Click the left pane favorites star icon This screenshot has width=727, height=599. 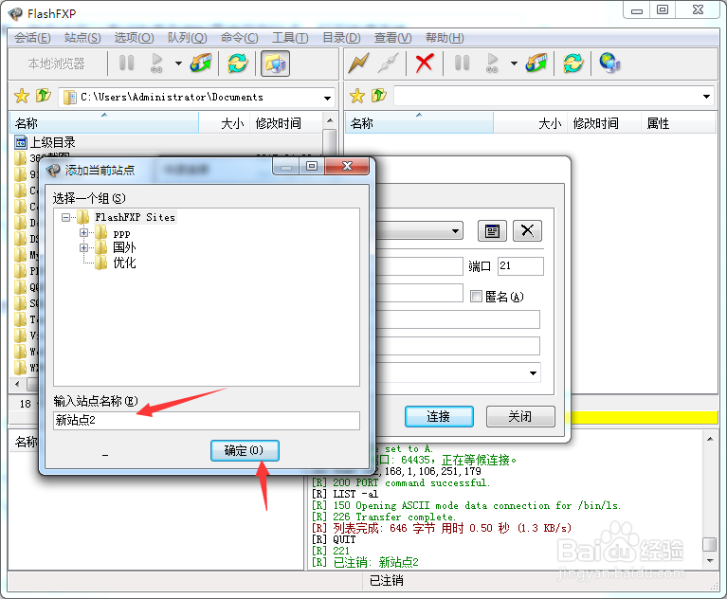click(x=22, y=97)
